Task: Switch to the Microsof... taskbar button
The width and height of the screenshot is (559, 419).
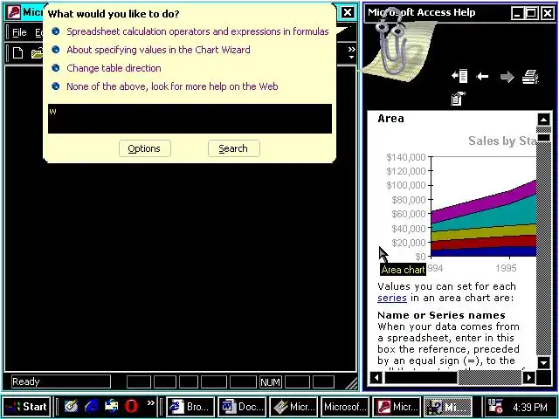Action: [345, 407]
